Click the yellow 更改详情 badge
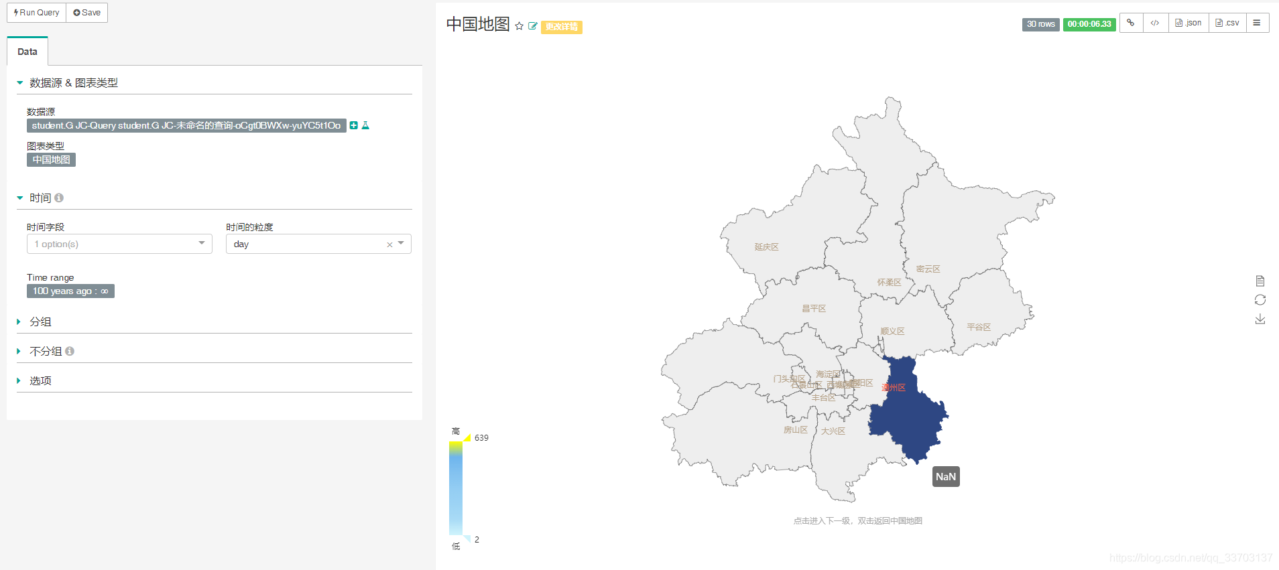Screen dimensions: 1279x570 point(562,27)
